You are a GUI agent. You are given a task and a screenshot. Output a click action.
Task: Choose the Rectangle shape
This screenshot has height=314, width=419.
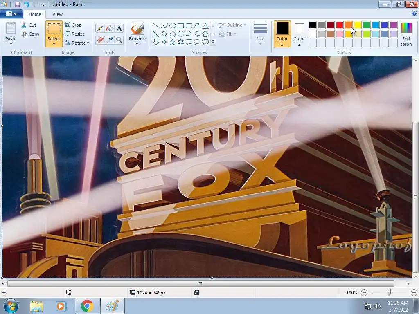pyautogui.click(x=180, y=26)
